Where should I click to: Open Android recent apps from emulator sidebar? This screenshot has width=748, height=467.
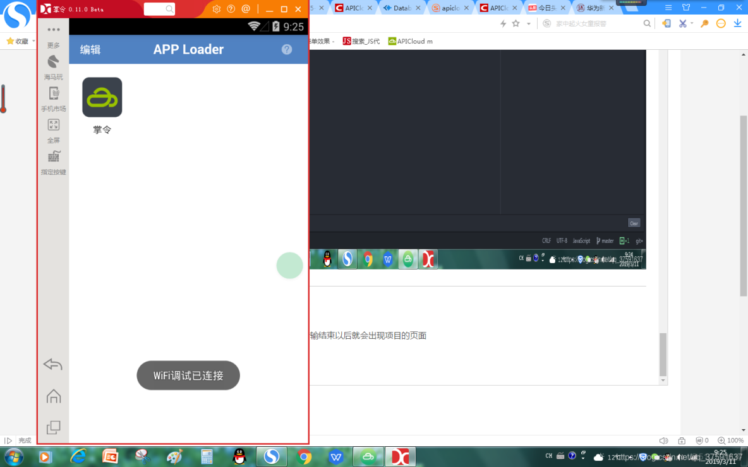(x=54, y=427)
